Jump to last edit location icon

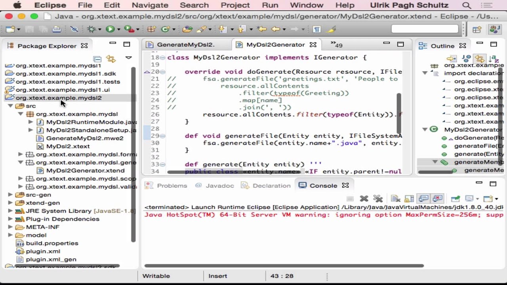click(x=261, y=29)
